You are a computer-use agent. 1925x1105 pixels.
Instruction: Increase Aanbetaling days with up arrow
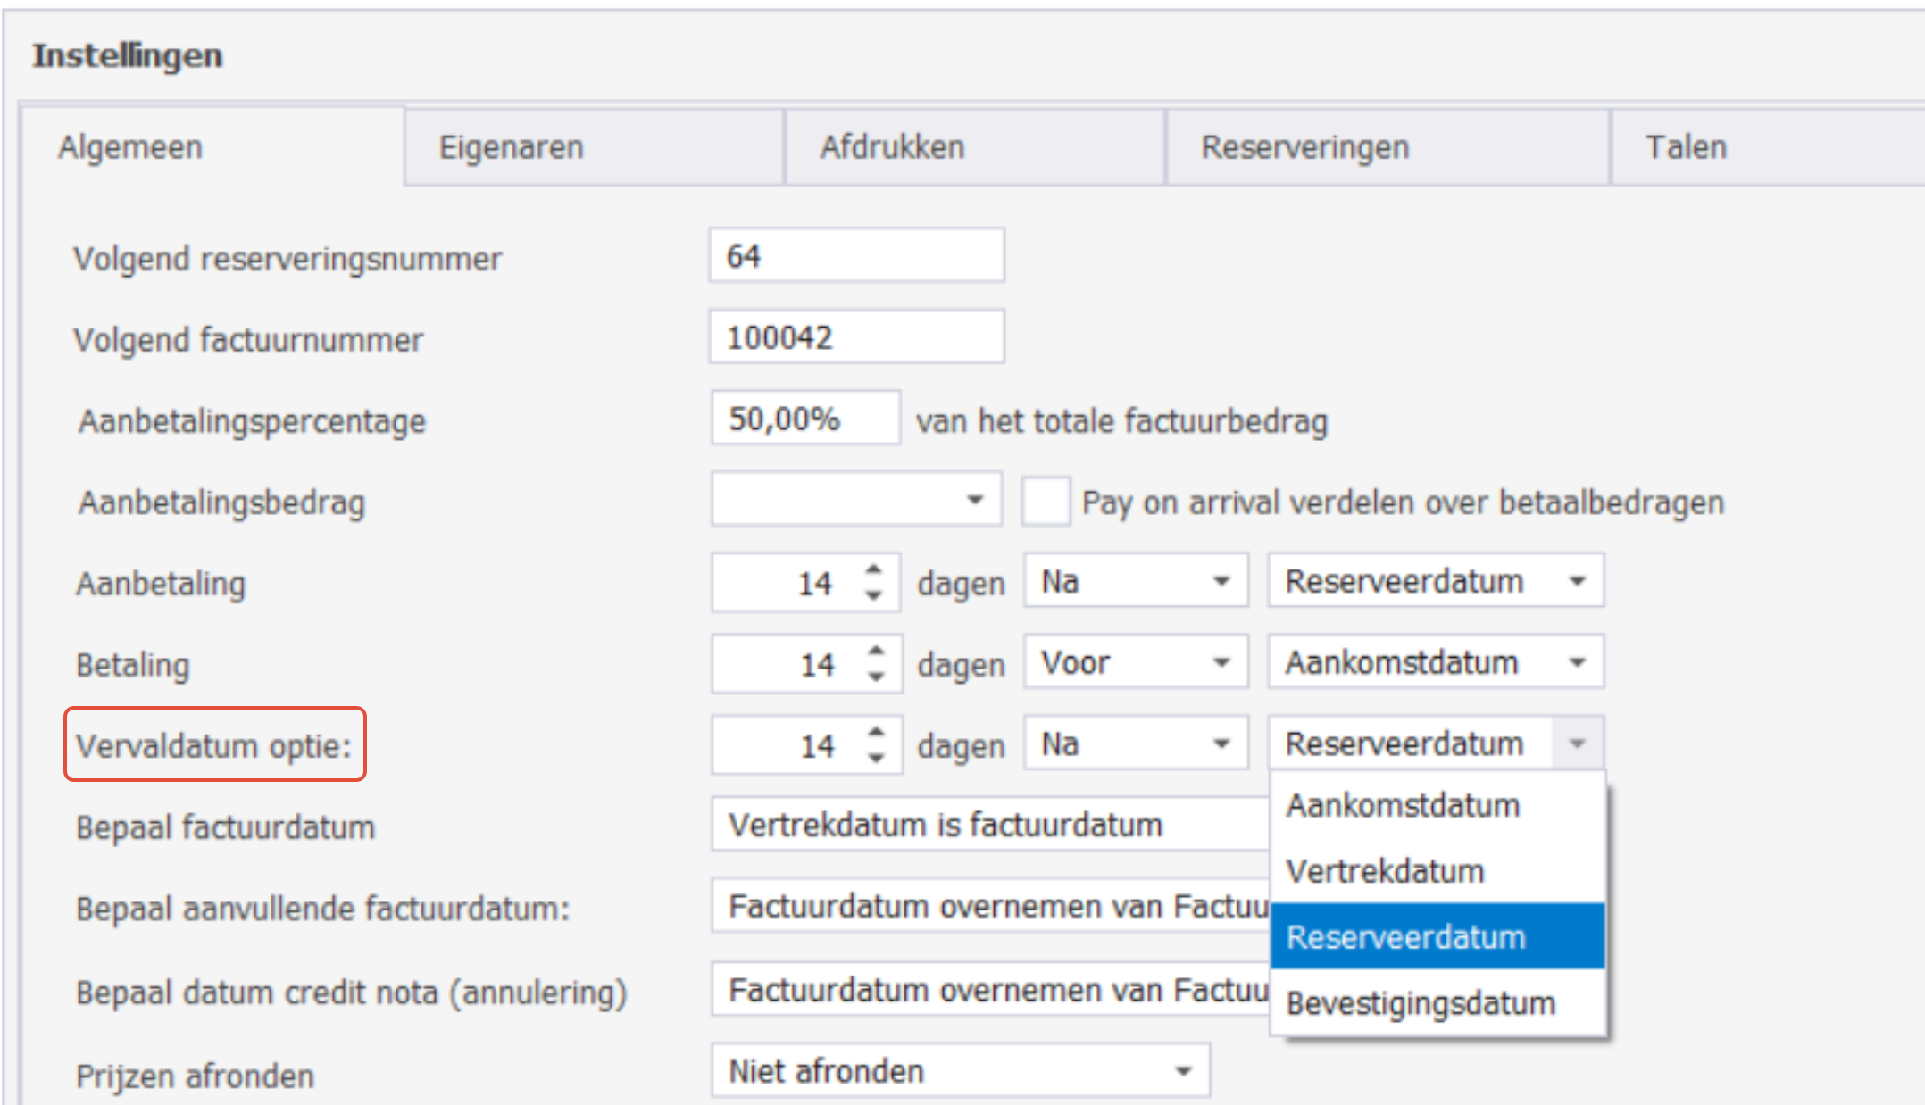[x=874, y=569]
